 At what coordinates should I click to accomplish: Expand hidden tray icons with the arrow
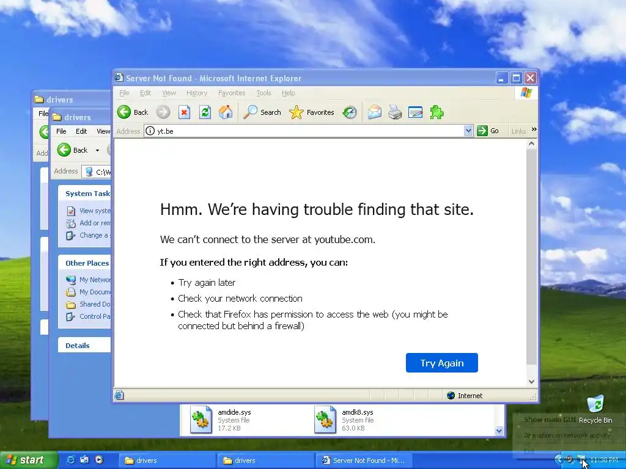(559, 460)
